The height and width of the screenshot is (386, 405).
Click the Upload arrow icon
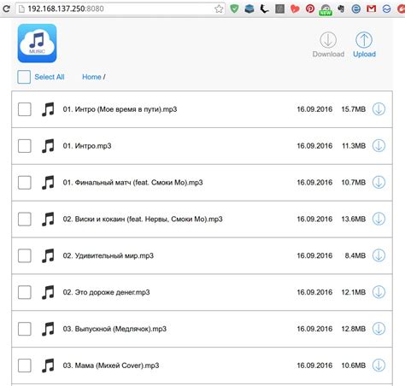tap(364, 40)
